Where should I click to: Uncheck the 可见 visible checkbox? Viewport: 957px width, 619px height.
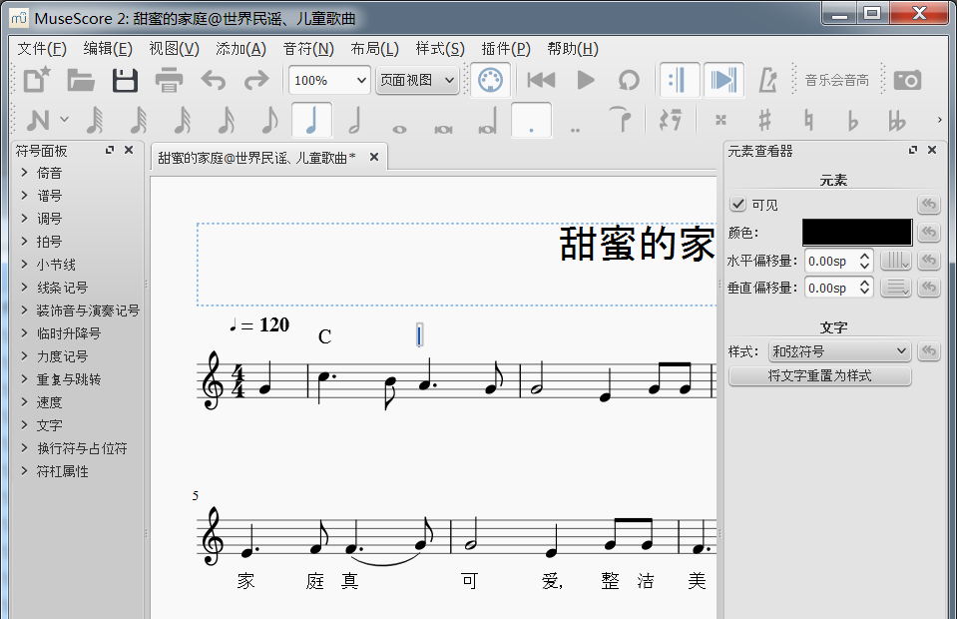coord(738,205)
